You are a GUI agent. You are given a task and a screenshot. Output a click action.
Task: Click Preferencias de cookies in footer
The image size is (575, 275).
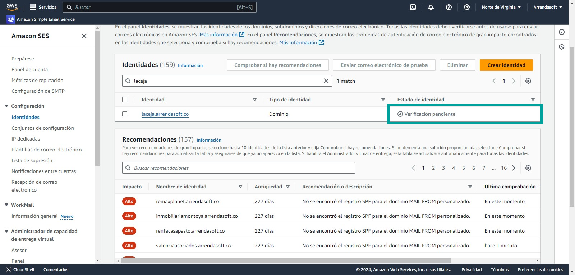coord(540,270)
